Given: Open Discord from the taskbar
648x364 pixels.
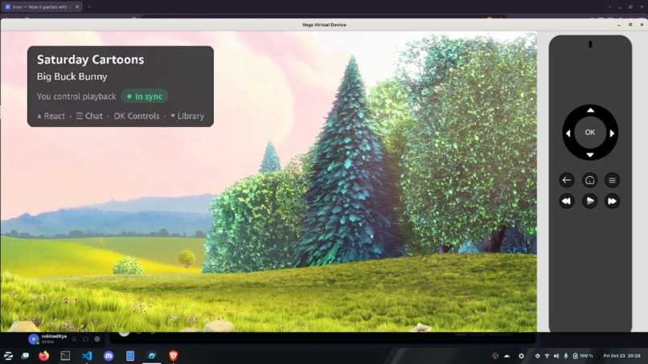Looking at the screenshot, I should point(109,356).
